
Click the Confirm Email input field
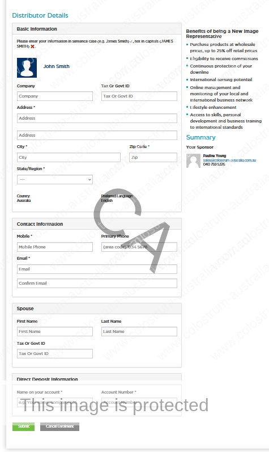pos(97,283)
